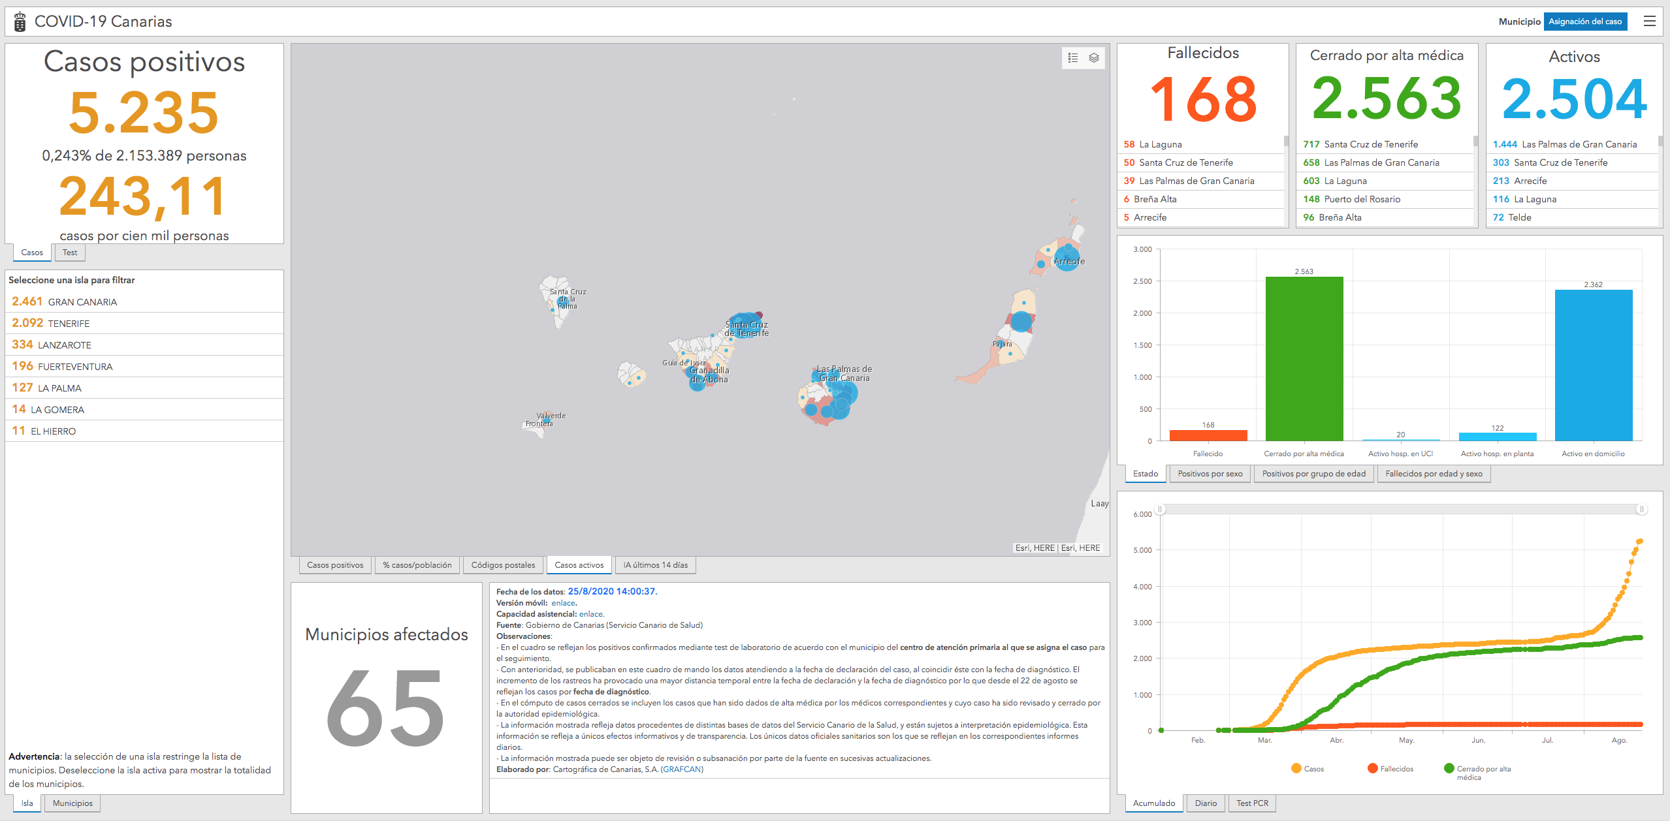The width and height of the screenshot is (1670, 821).
Task: Click left handle of timeline range slider
Action: coord(1160,509)
